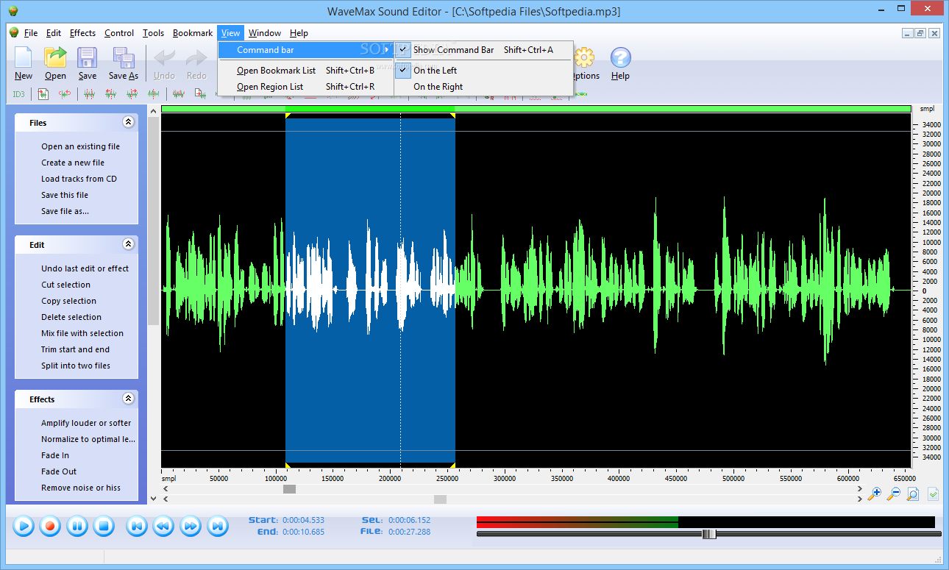Open the Window menu
This screenshot has width=949, height=570.
coord(264,33)
